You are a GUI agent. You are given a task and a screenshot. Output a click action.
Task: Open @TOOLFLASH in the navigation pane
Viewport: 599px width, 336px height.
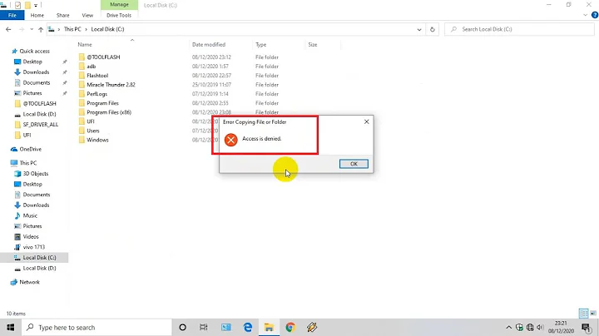(x=39, y=103)
